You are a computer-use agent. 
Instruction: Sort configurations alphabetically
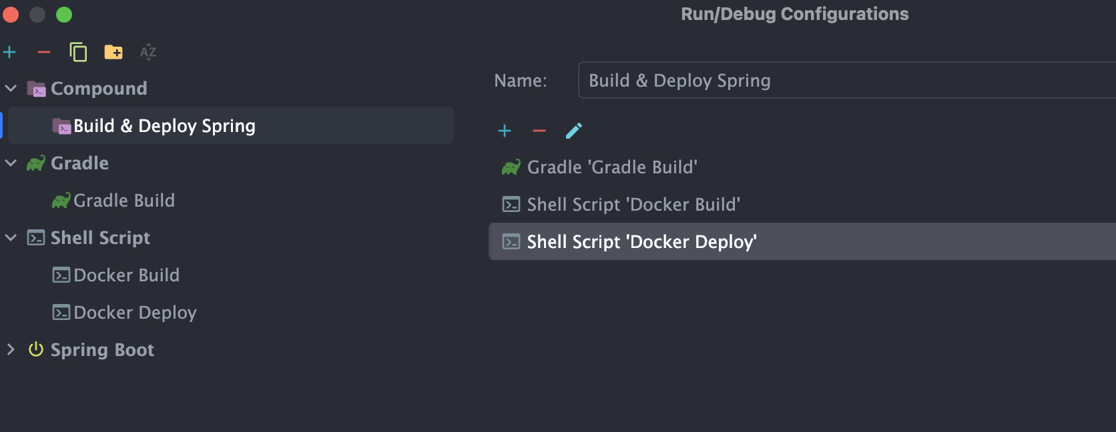pos(148,52)
